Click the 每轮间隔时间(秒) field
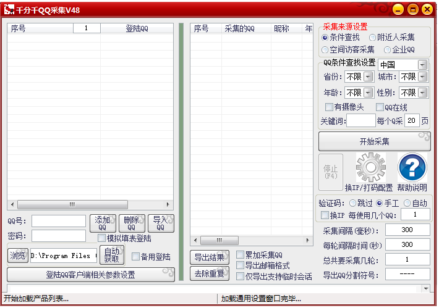 tap(407, 244)
